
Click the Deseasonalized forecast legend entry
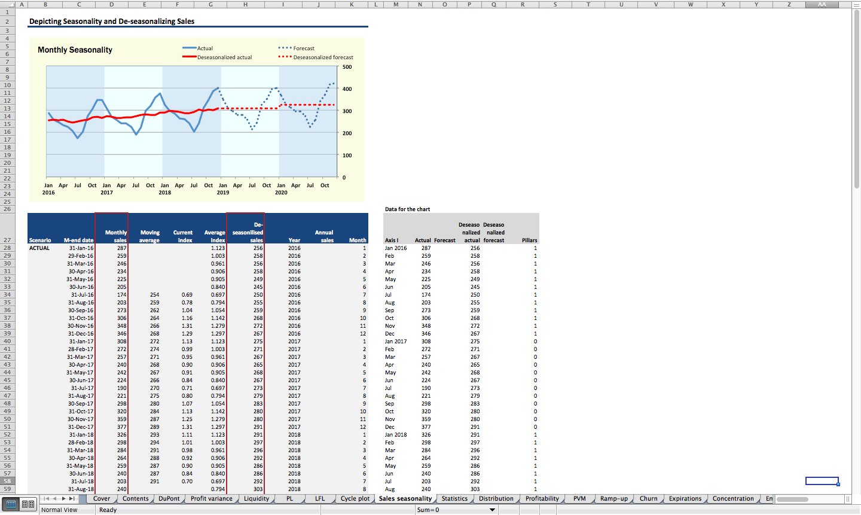point(316,57)
